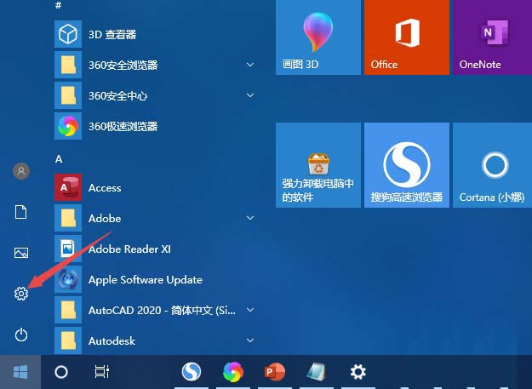Open the OneNote tile

click(x=492, y=37)
